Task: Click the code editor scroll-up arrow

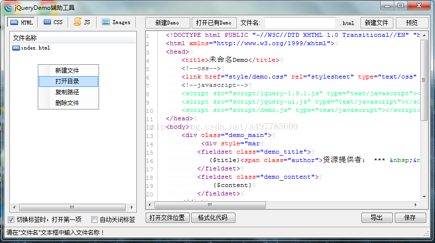Action: coord(424,35)
